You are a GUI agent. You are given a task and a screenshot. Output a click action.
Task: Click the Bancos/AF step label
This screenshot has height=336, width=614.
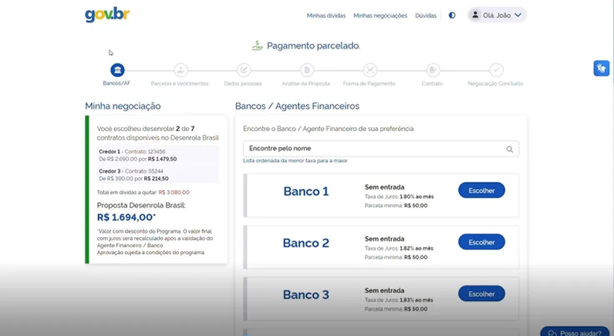coord(117,84)
